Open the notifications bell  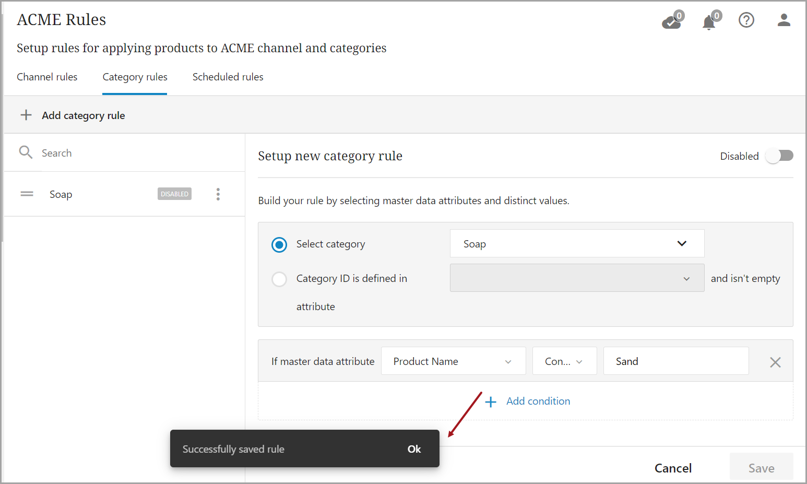coord(709,22)
